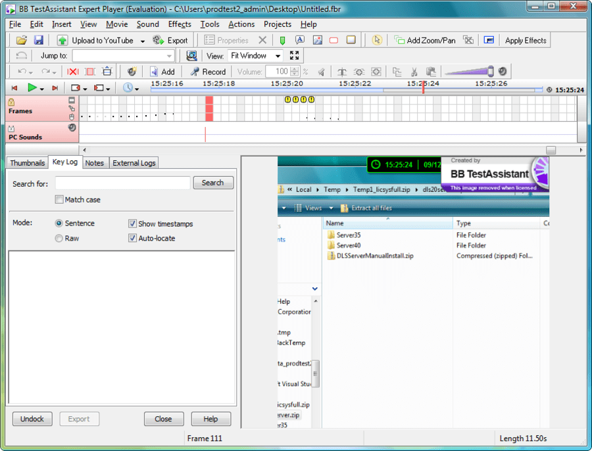Open the Actions menu

click(x=241, y=24)
